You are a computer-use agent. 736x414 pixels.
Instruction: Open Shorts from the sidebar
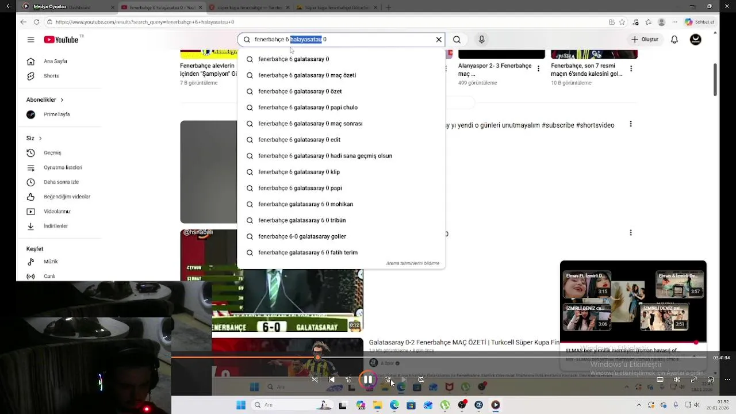51,76
